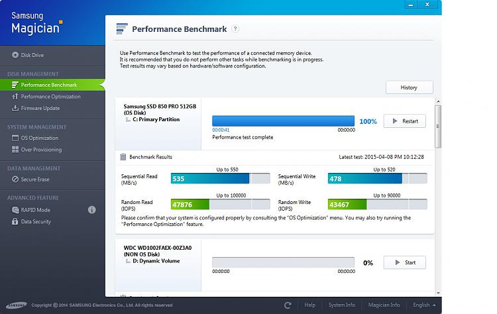Open Magician Info from the footer
Viewport: 497px width, 314px height.
pos(384,305)
